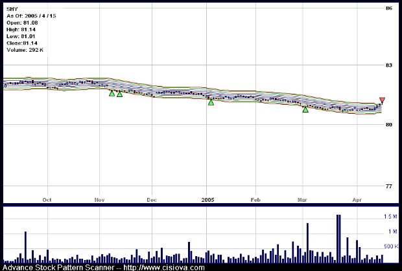
Task: Click the 83 price axis label
Action: 389,65
